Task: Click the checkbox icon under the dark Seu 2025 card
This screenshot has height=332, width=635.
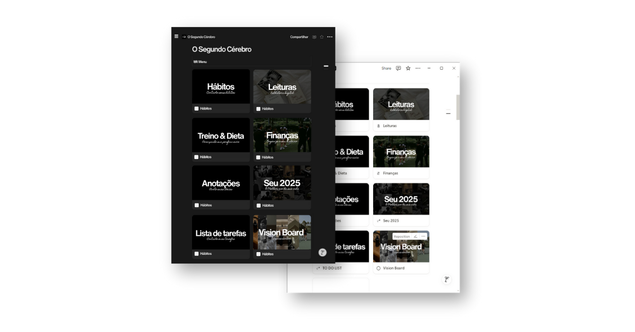Action: [258, 206]
